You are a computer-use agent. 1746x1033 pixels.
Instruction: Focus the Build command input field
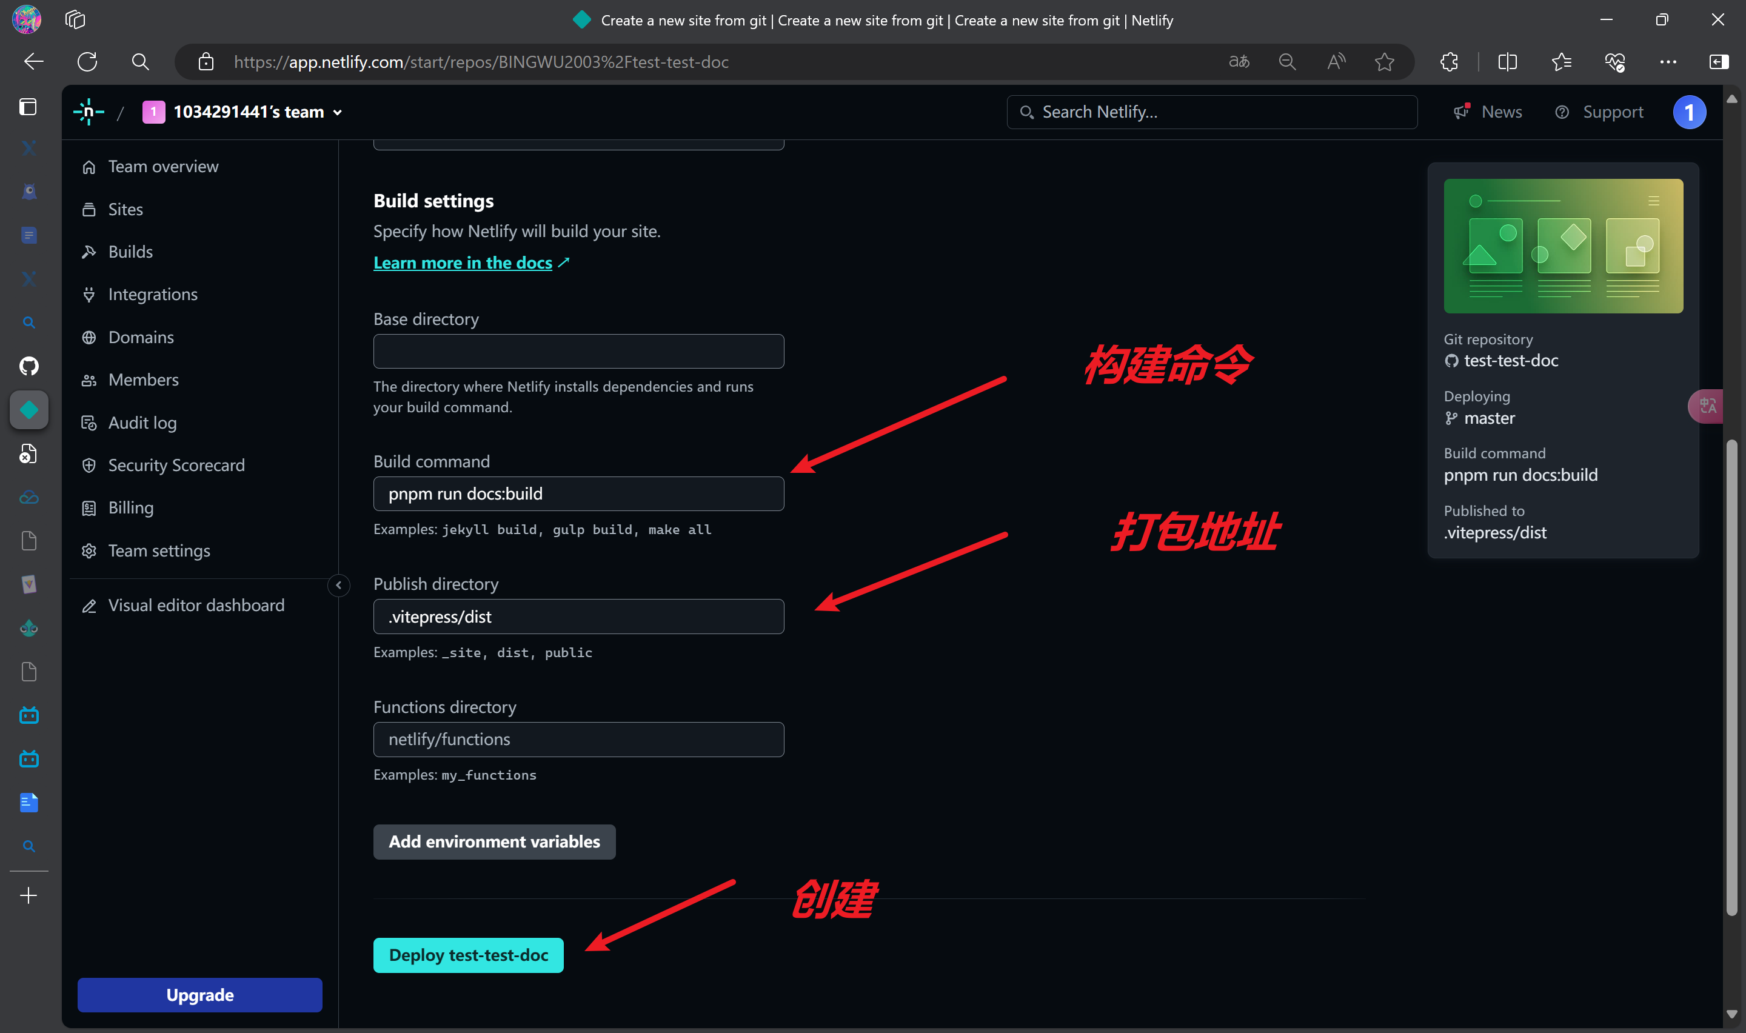578,493
